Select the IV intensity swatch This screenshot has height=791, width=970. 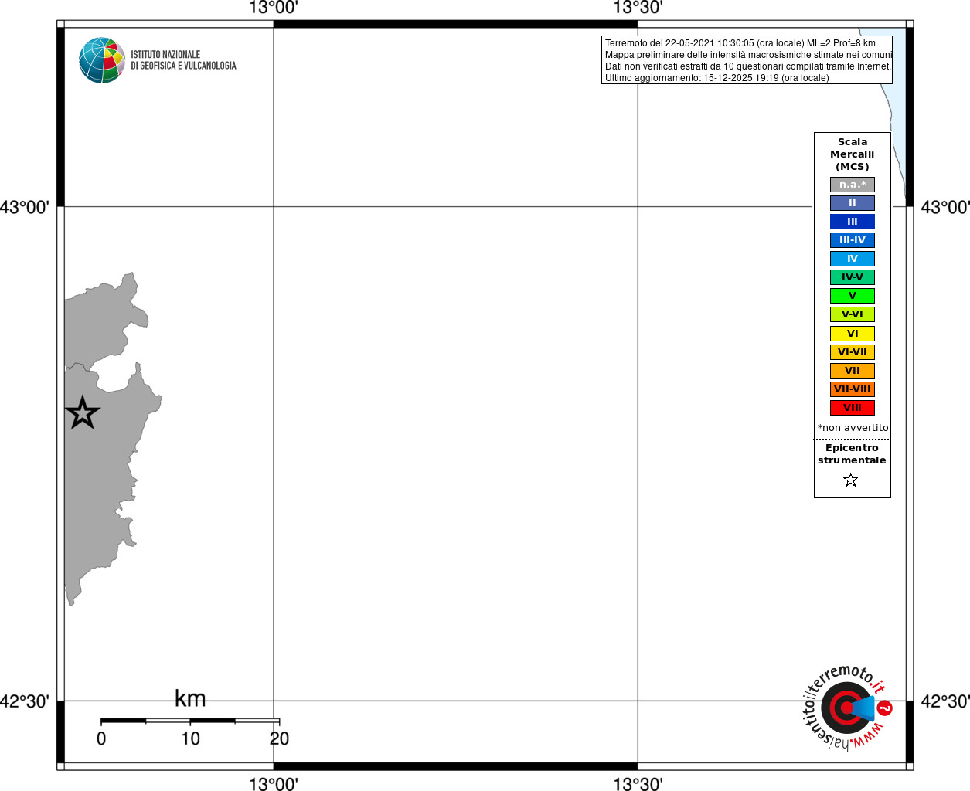[x=853, y=259]
